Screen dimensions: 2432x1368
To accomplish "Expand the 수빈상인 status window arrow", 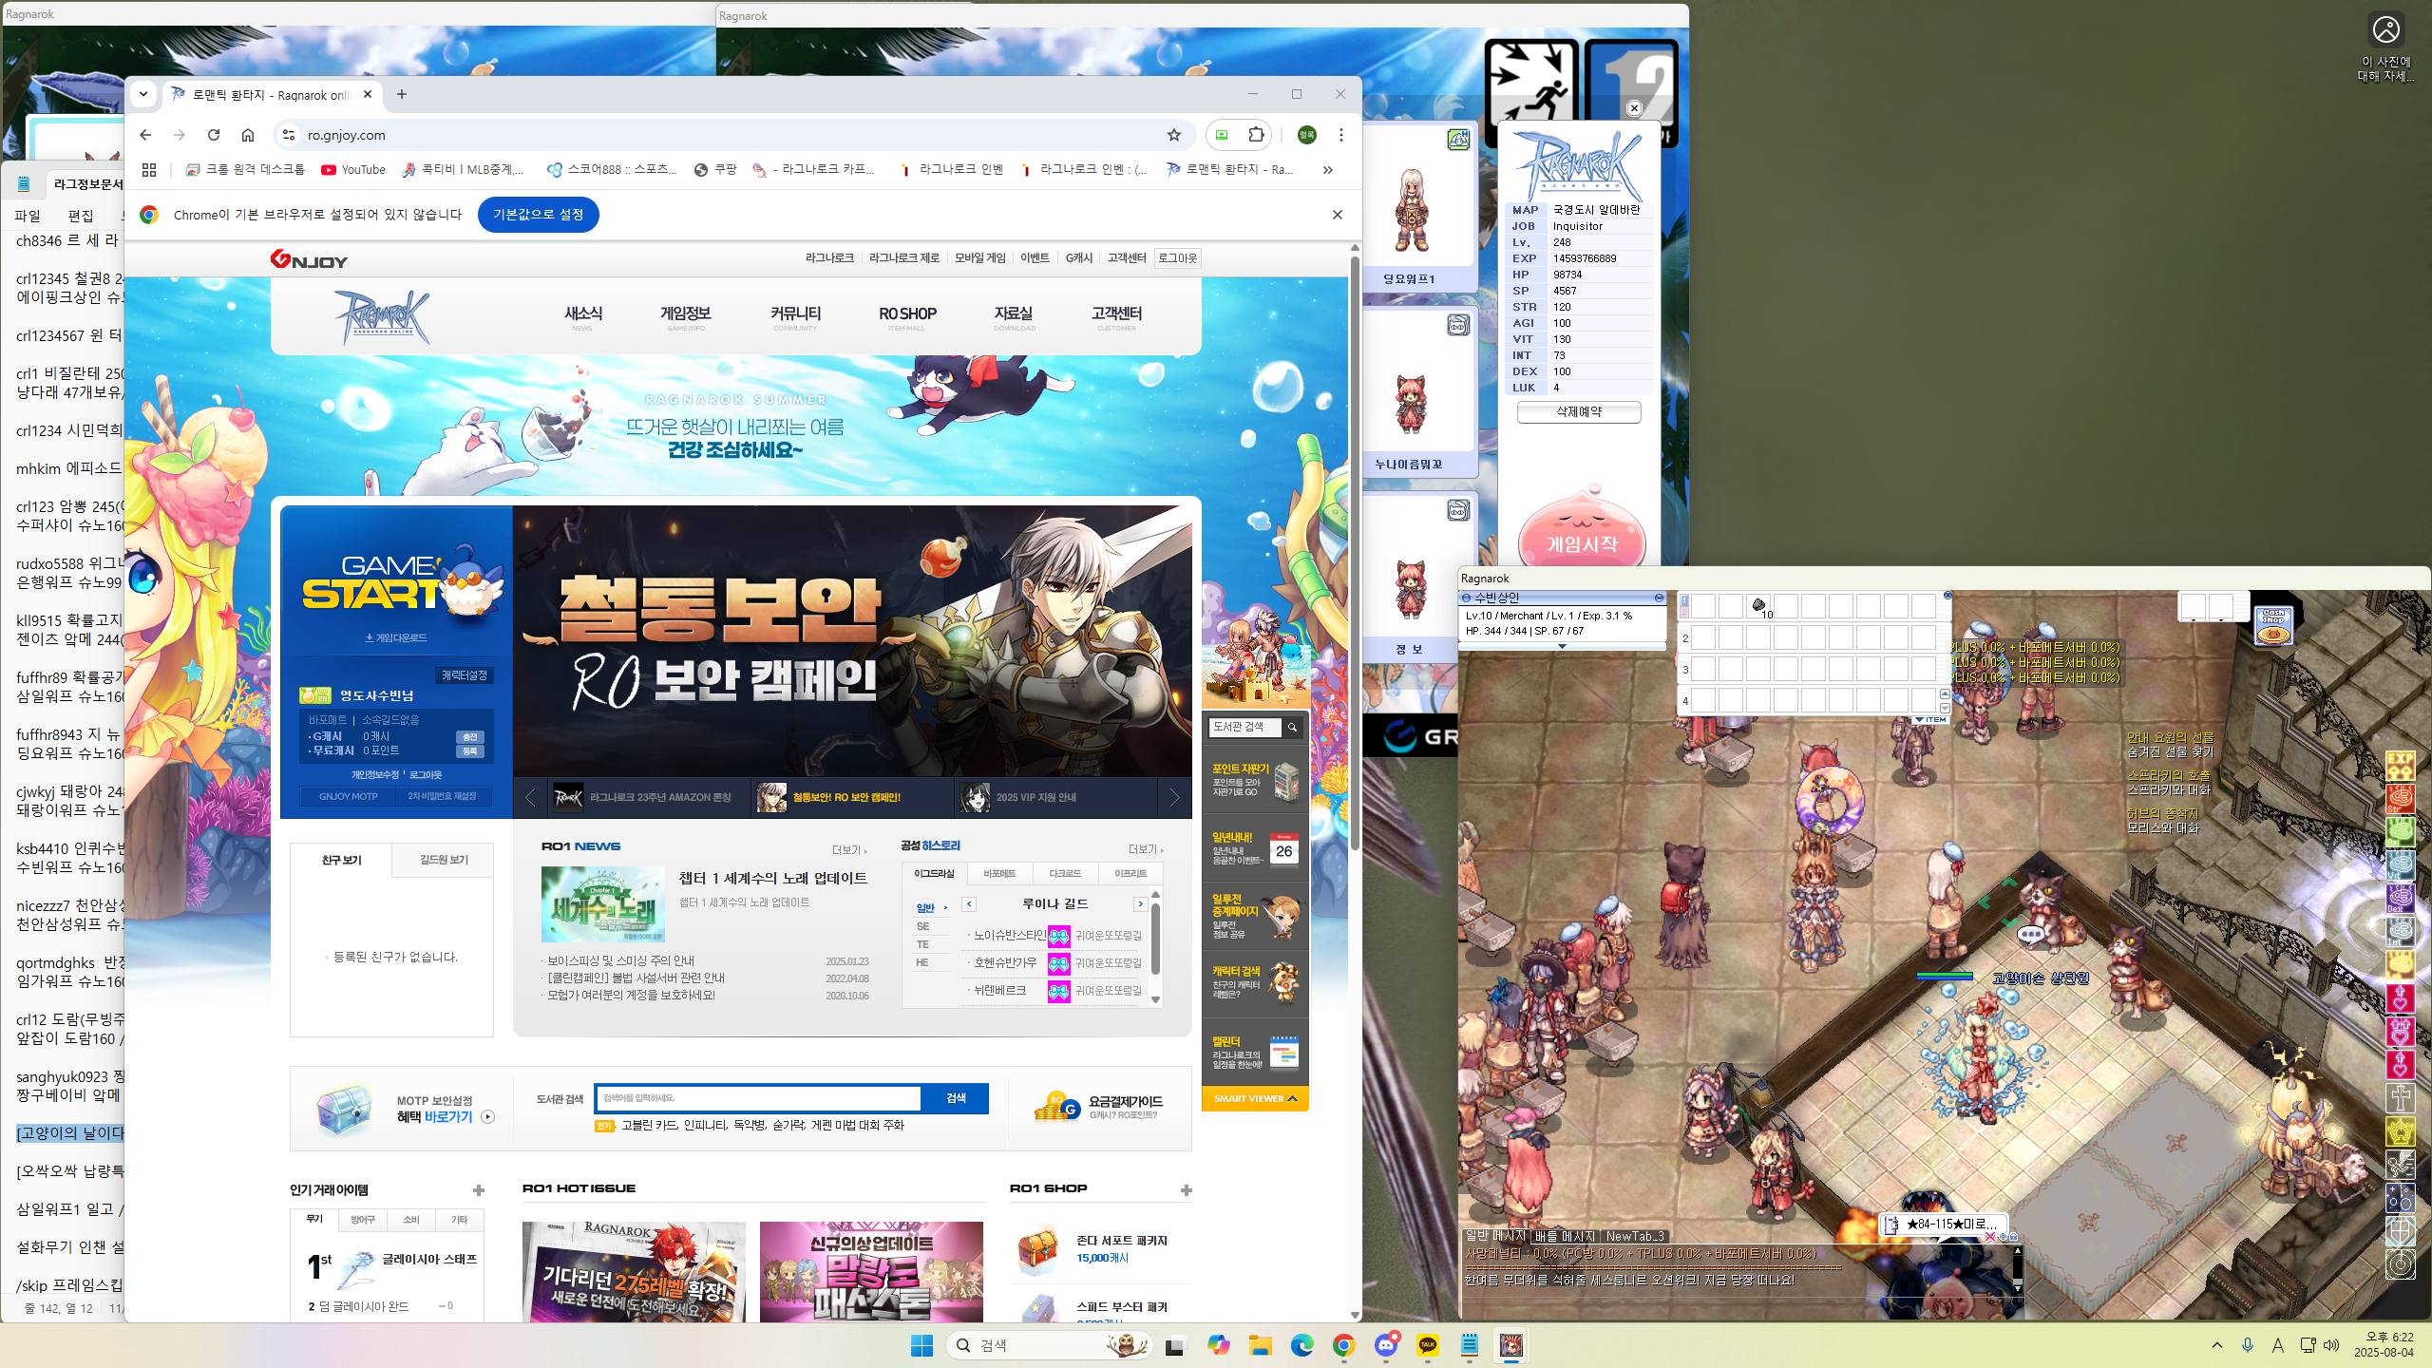I will click(x=1562, y=646).
